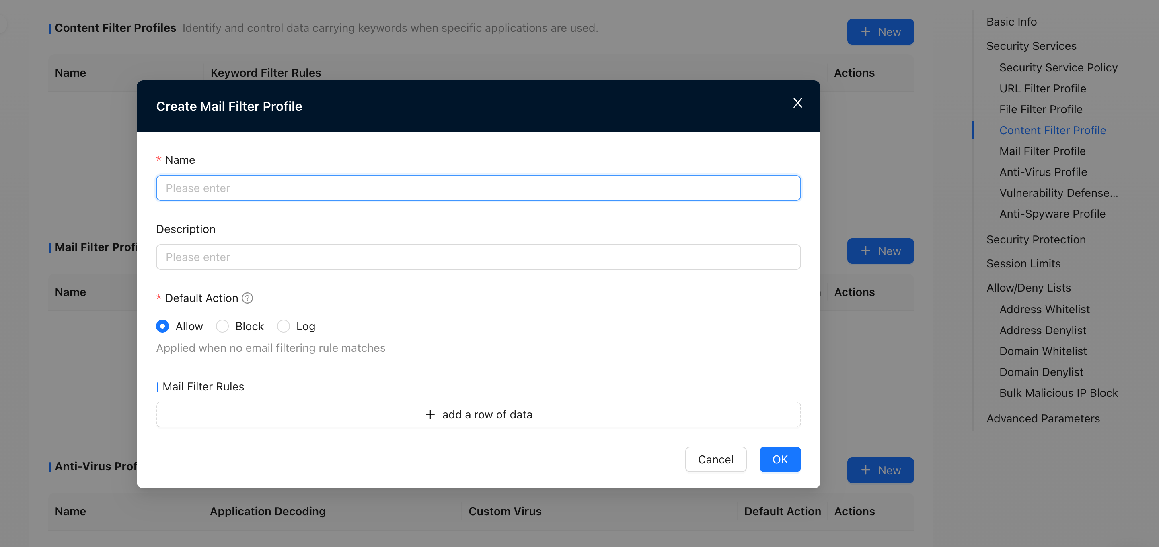
Task: Click the Content Filter Profiles heading
Action: (115, 28)
